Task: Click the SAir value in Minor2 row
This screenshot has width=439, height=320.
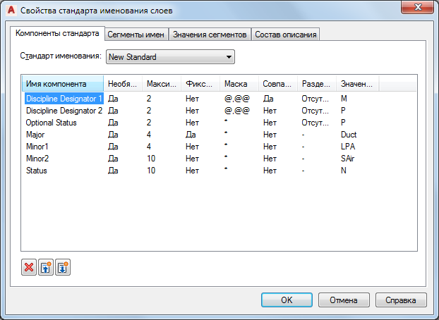Action: point(348,159)
